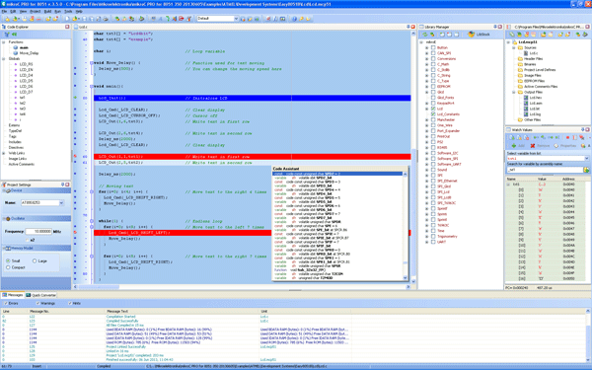
Task: Select the Lcd.c file under Sources
Action: [534, 53]
